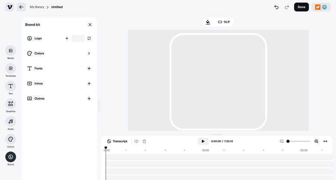Split the clip with split icon

pos(136,141)
